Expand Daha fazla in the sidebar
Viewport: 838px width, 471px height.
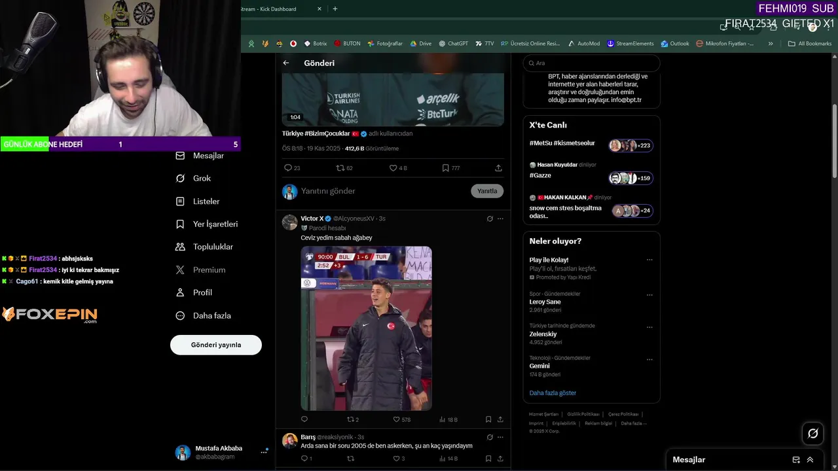203,315
